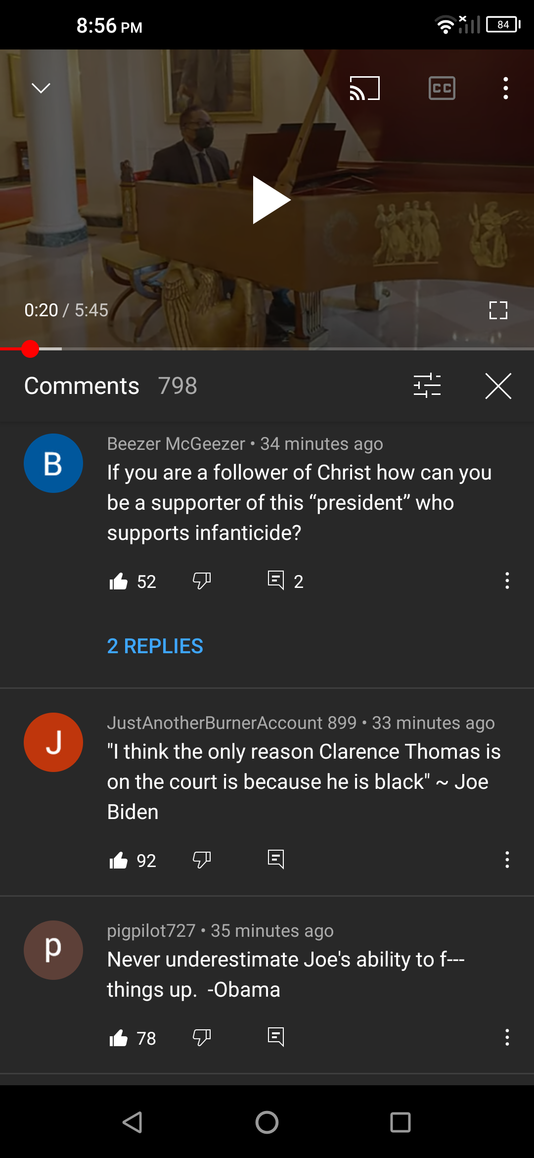Play the paused video
The height and width of the screenshot is (1158, 534).
[x=271, y=200]
